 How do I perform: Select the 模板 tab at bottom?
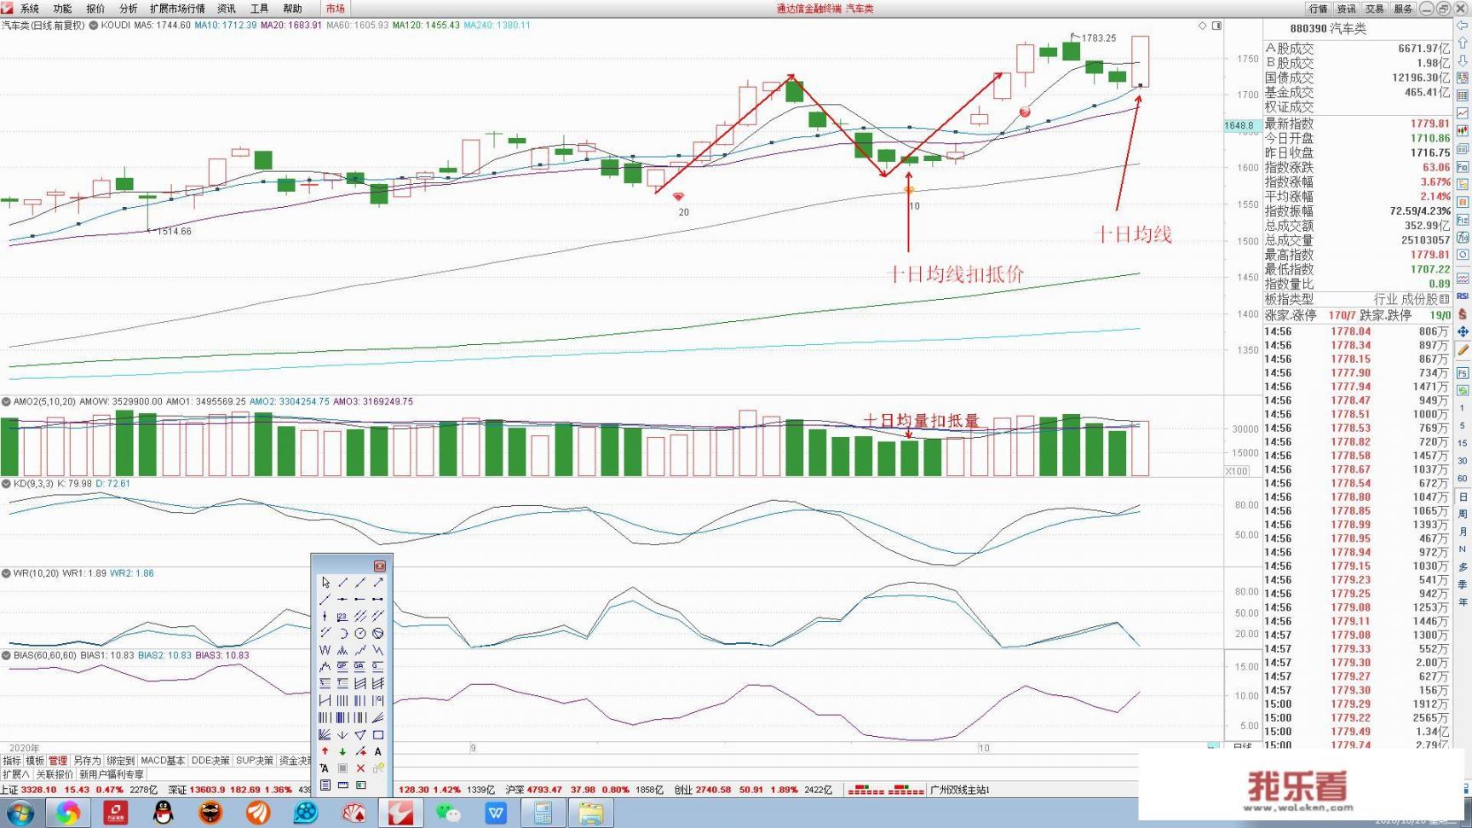[x=35, y=761]
